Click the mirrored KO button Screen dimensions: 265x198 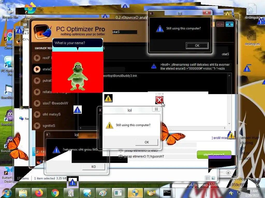coord(94,167)
